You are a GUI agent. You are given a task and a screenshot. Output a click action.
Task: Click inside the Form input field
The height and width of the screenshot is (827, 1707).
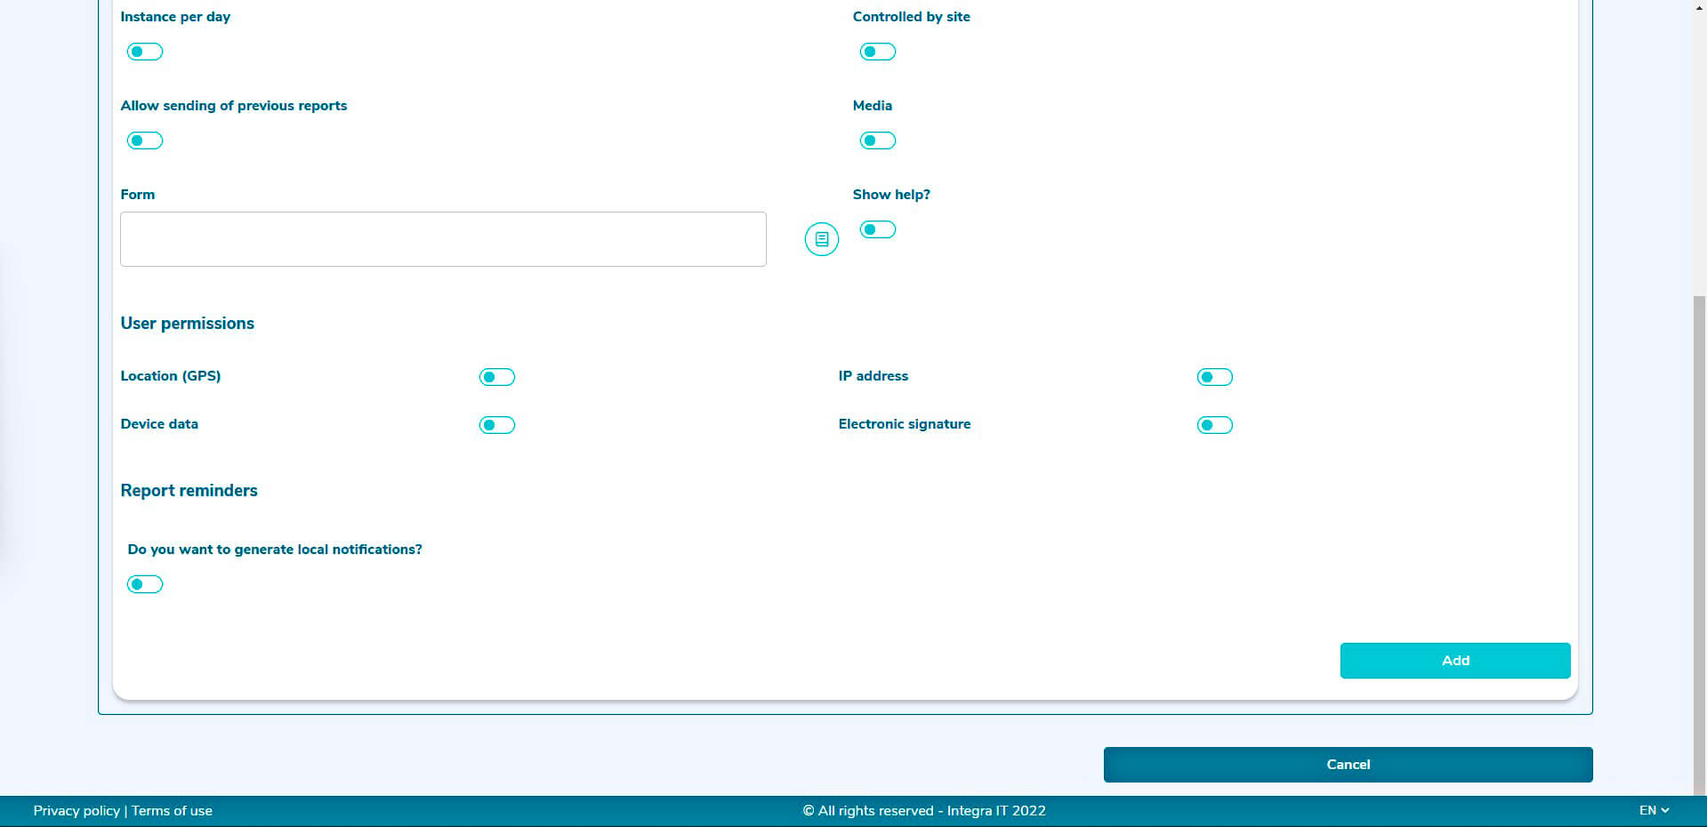(x=443, y=239)
